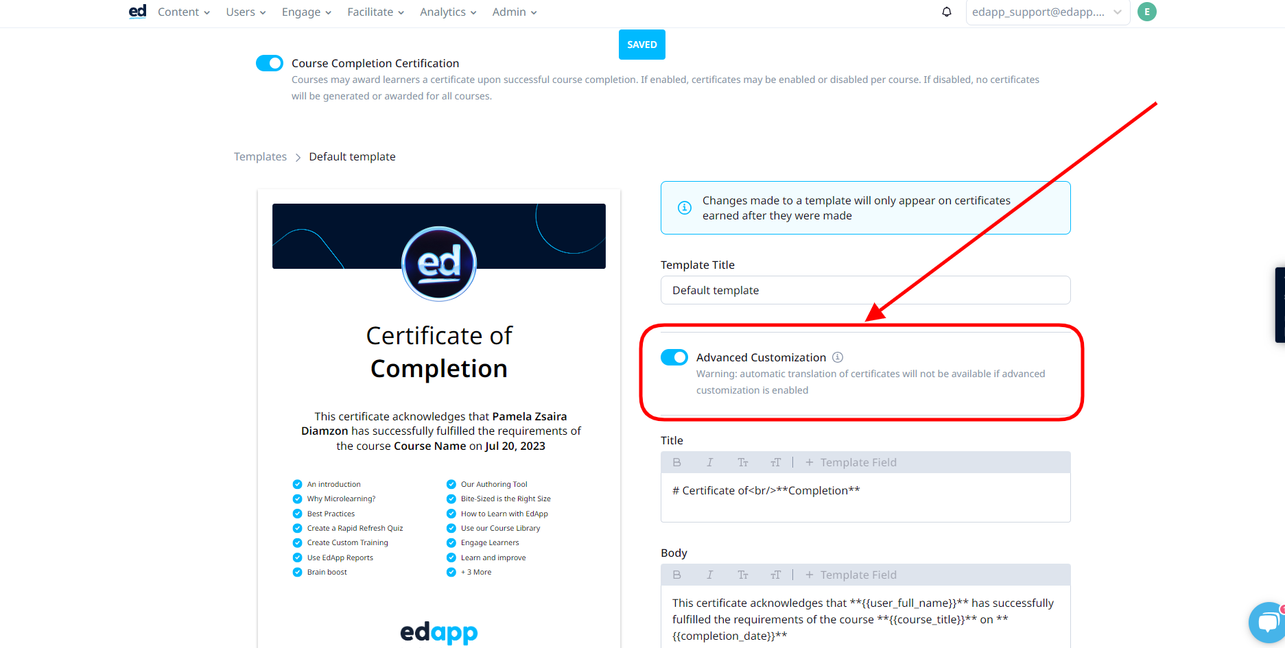1285x648 pixels.
Task: Open the chat support bubble
Action: tap(1267, 623)
